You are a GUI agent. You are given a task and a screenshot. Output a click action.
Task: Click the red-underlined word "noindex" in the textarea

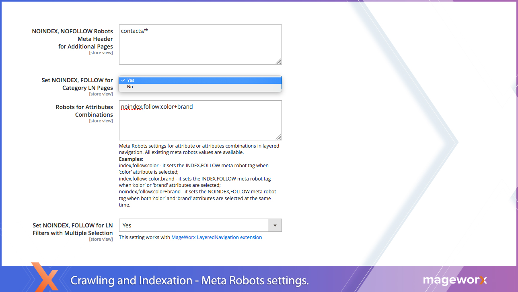tap(132, 107)
